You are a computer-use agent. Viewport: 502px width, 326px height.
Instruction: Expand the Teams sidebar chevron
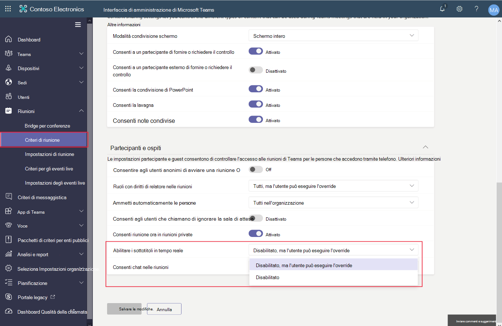81,53
